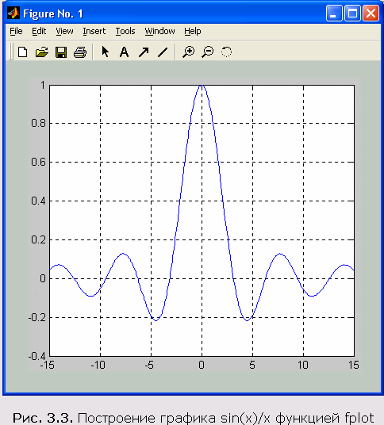Click the x-axis tick label 10
Screen dimensions: 384x425
point(303,365)
